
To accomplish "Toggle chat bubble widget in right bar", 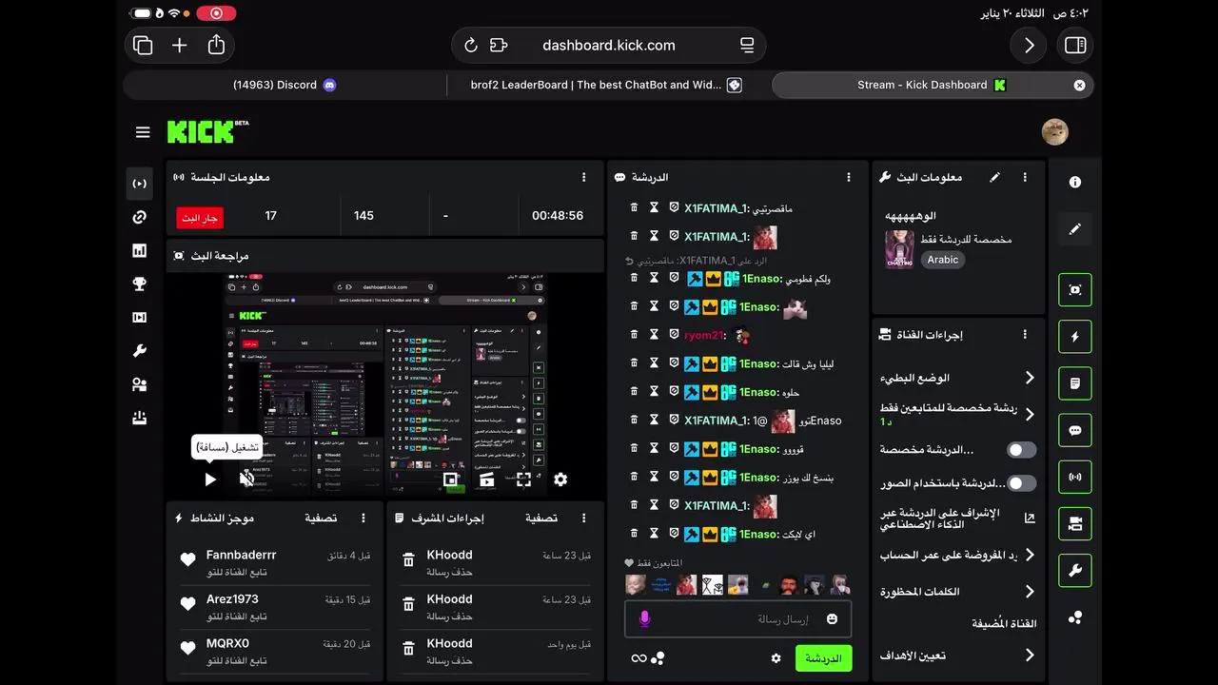I will click(x=1075, y=430).
